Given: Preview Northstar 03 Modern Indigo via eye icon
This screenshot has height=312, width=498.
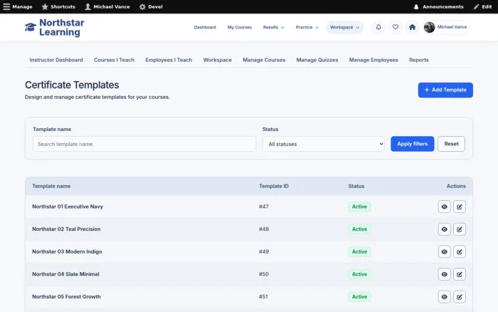Looking at the screenshot, I should [445, 252].
